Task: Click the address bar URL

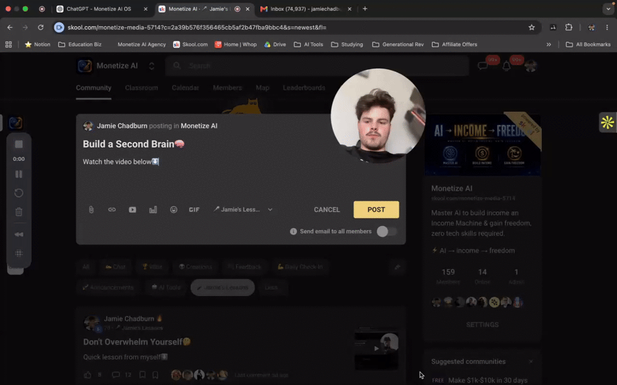Action: [x=197, y=27]
